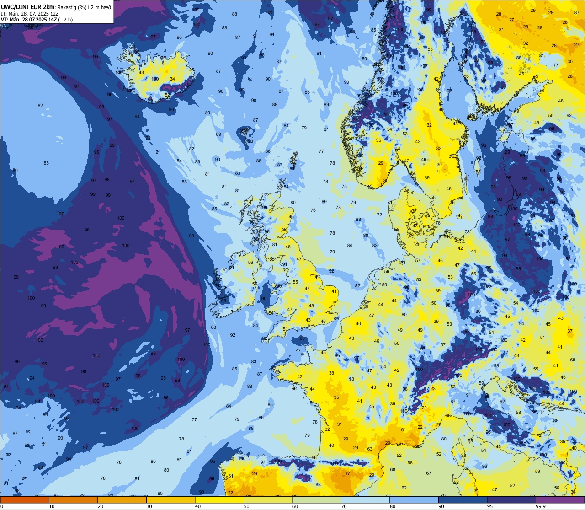The height and width of the screenshot is (510, 585).
Task: Click the purple above-99.9 legend segment
Action: (x=560, y=499)
